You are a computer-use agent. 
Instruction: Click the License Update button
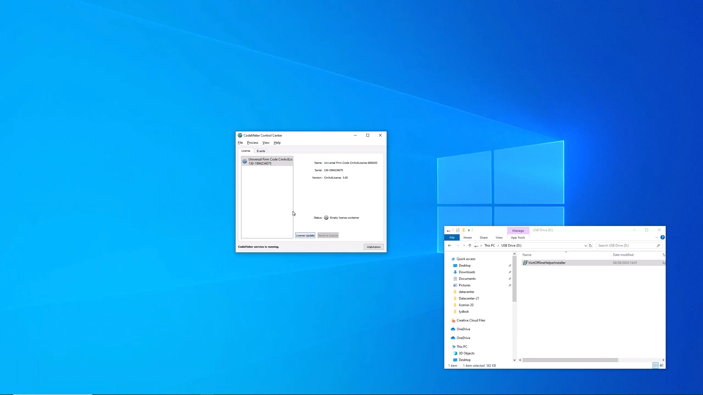305,235
